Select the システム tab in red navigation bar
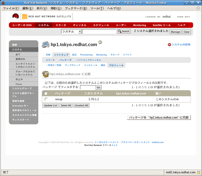 click(44, 25)
